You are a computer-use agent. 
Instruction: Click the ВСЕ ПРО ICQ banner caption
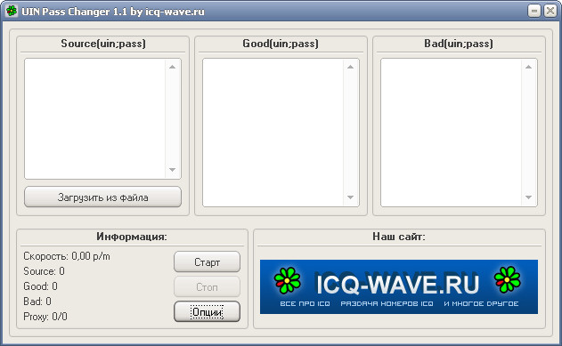[x=305, y=304]
